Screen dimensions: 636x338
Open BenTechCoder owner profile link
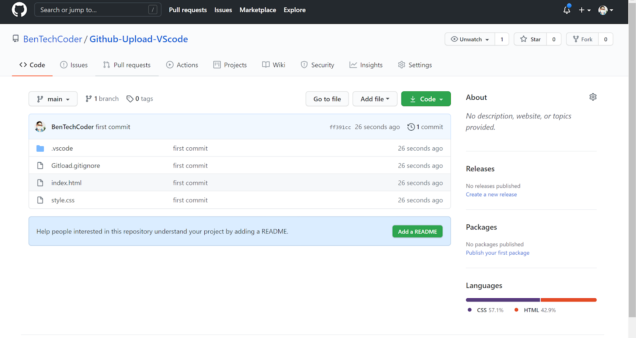pos(52,39)
